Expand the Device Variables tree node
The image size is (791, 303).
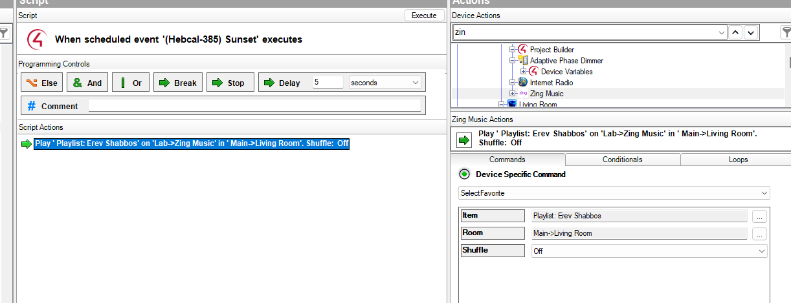click(523, 72)
